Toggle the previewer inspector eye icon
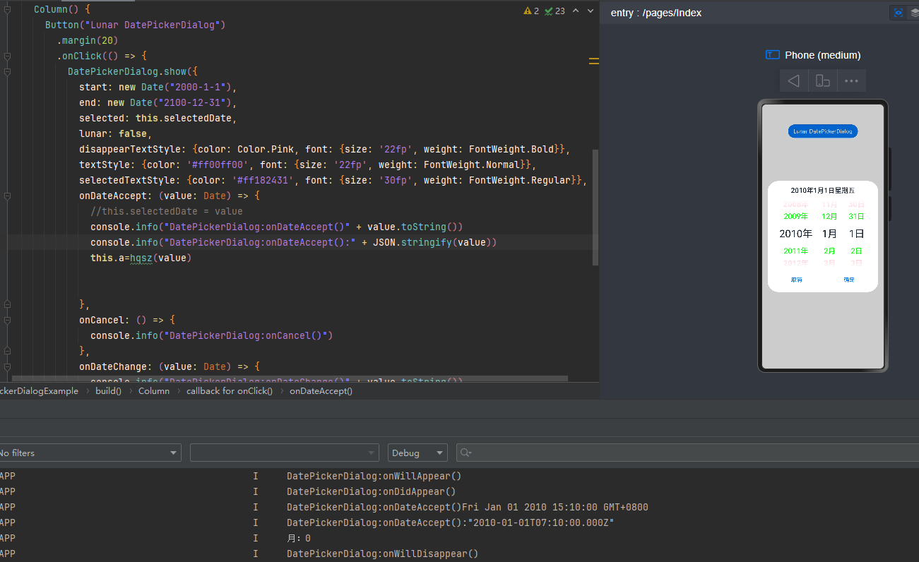 click(898, 13)
